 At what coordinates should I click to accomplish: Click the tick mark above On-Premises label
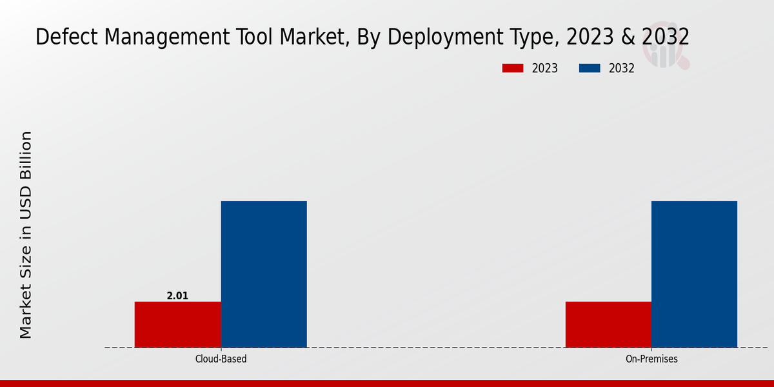pos(651,350)
